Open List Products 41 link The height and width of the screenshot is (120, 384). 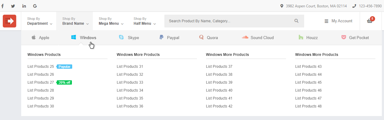click(x=219, y=98)
